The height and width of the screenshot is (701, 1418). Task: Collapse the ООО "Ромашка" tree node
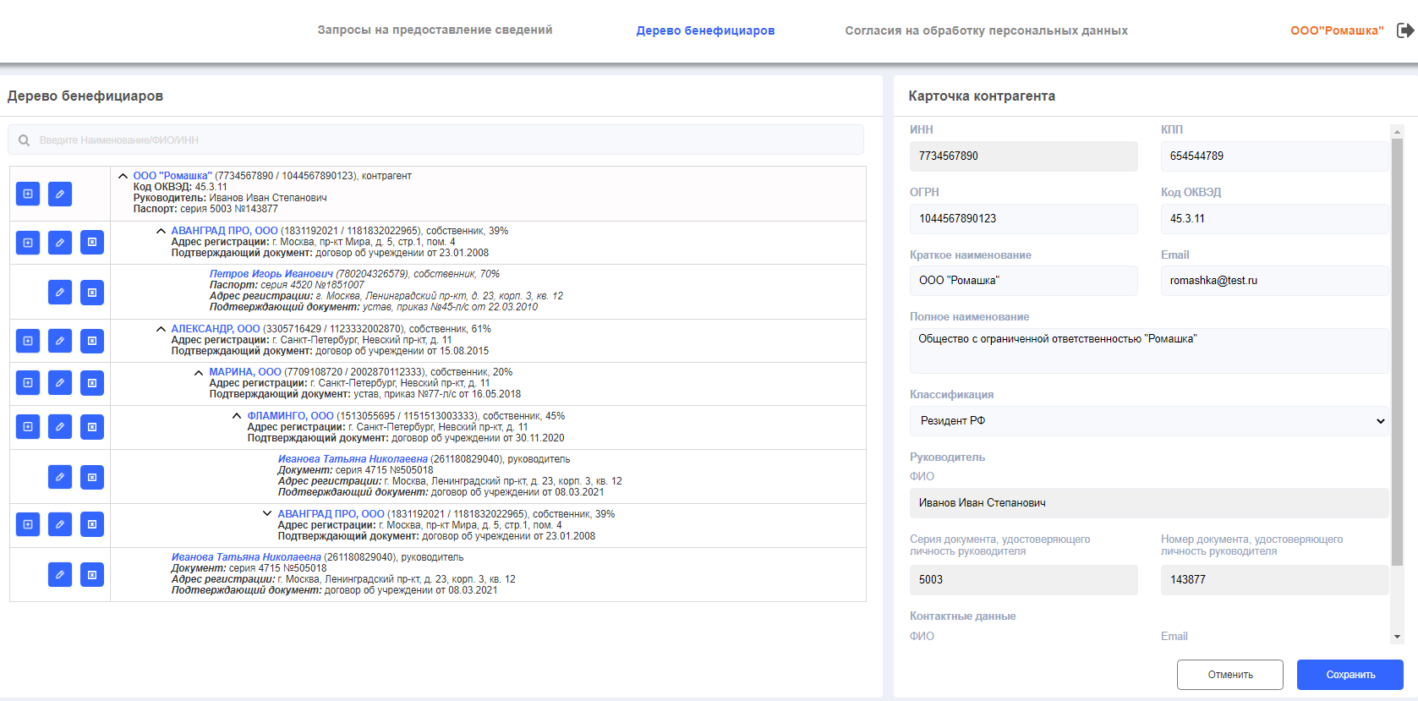click(123, 176)
